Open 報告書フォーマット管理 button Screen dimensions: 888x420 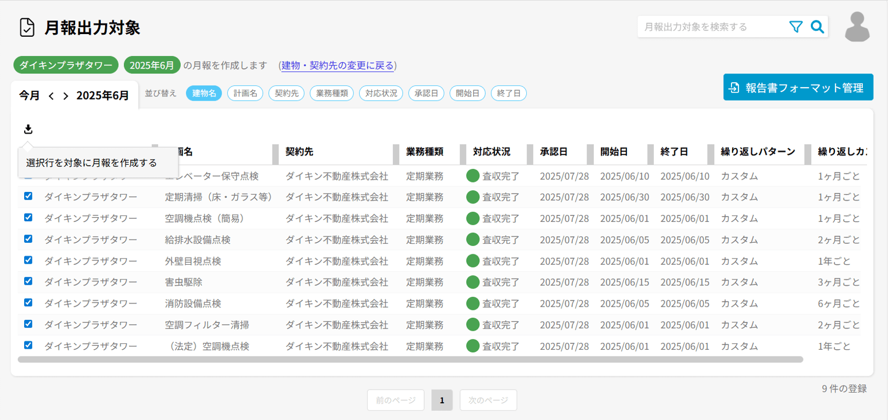click(798, 88)
